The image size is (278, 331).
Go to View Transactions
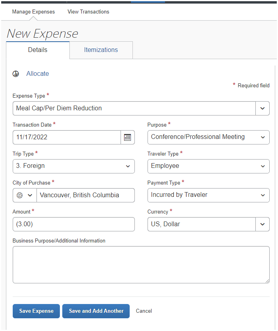pyautogui.click(x=88, y=12)
